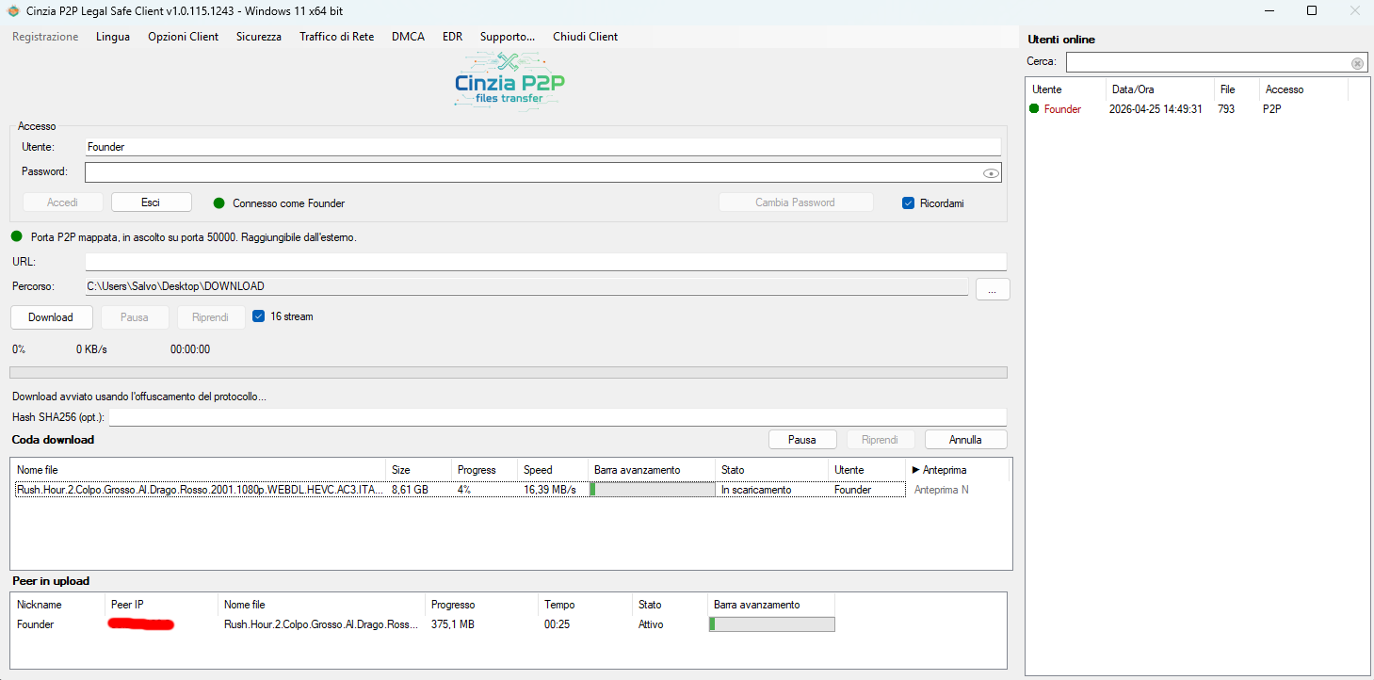Image resolution: width=1374 pixels, height=680 pixels.
Task: Open the Sicurezza menu
Action: point(259,37)
